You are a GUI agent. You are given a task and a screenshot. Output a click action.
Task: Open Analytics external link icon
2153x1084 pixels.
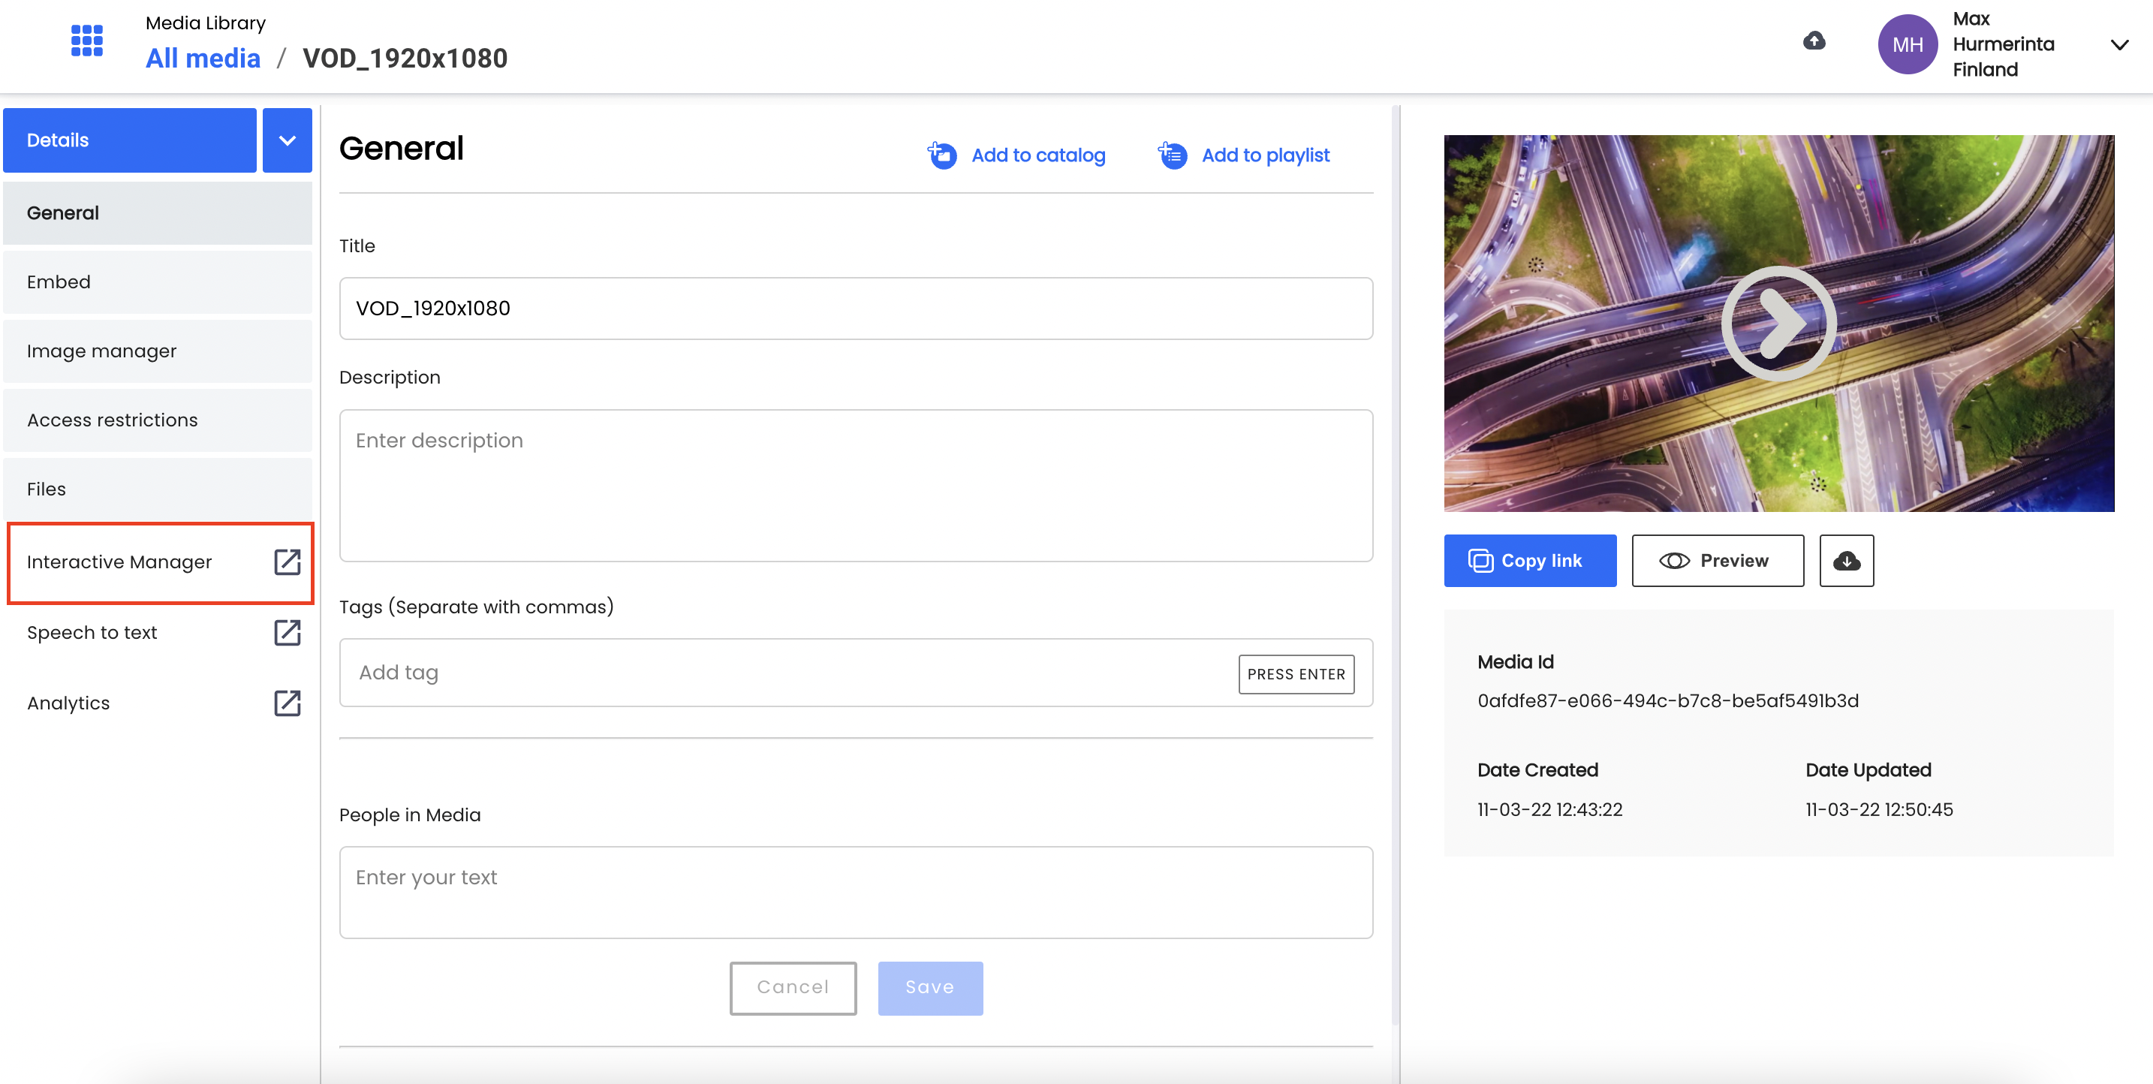(x=288, y=703)
